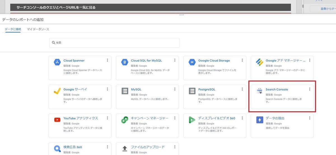Click the ディスプレイ＆ビデオ 360 icon
Viewport: 336px width, 155px height.
click(x=192, y=120)
